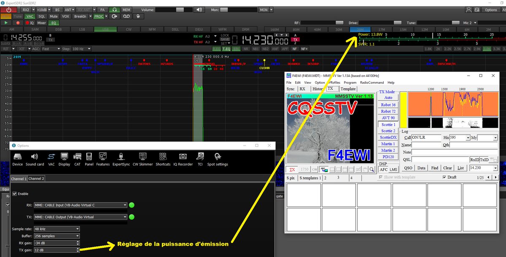
Task: Click the QSO button in MMSSTV log
Action: coord(408,168)
